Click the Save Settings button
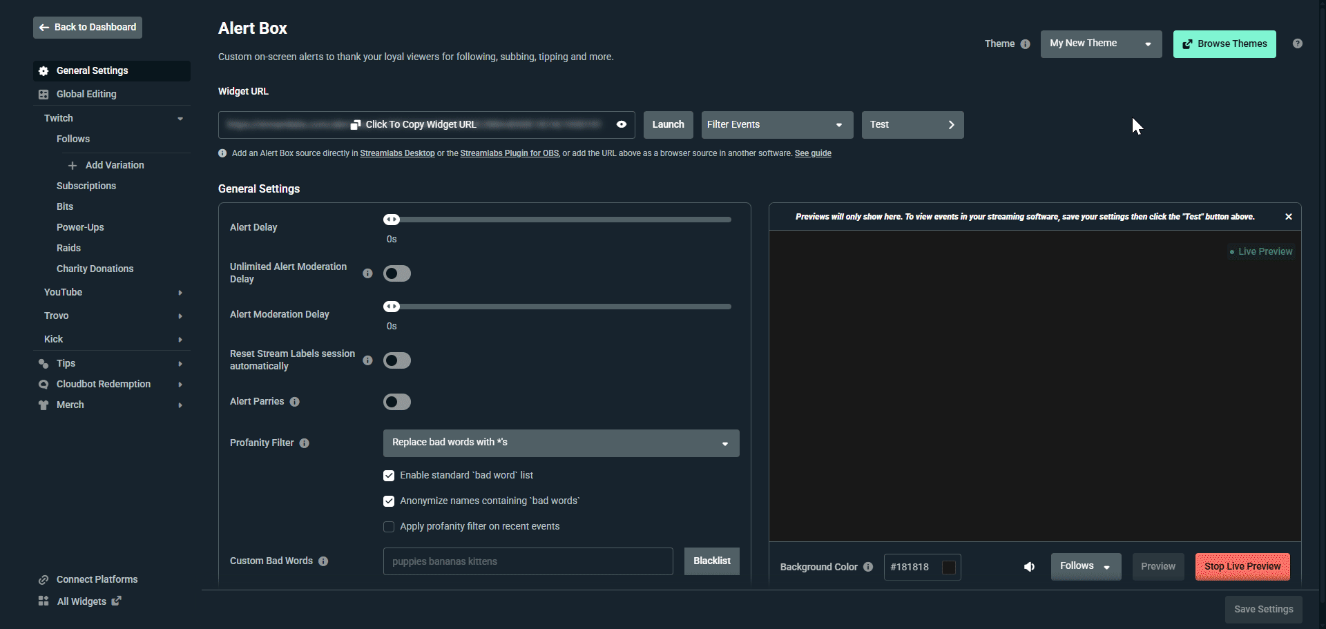The height and width of the screenshot is (629, 1326). coord(1263,610)
